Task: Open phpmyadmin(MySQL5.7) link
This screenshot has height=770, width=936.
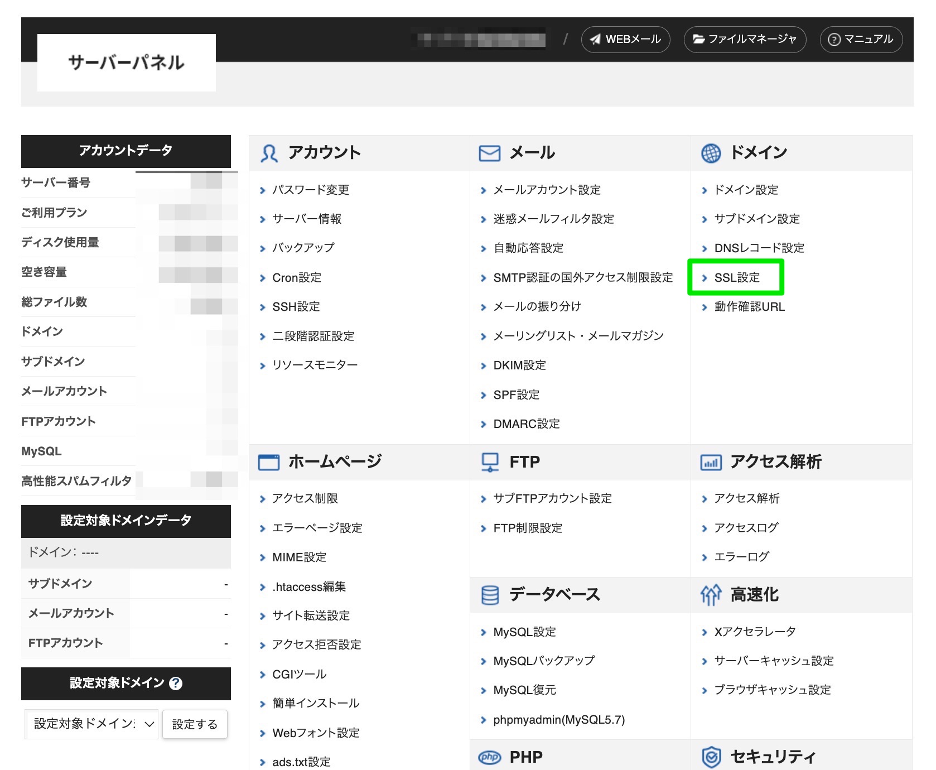Action: click(x=559, y=720)
